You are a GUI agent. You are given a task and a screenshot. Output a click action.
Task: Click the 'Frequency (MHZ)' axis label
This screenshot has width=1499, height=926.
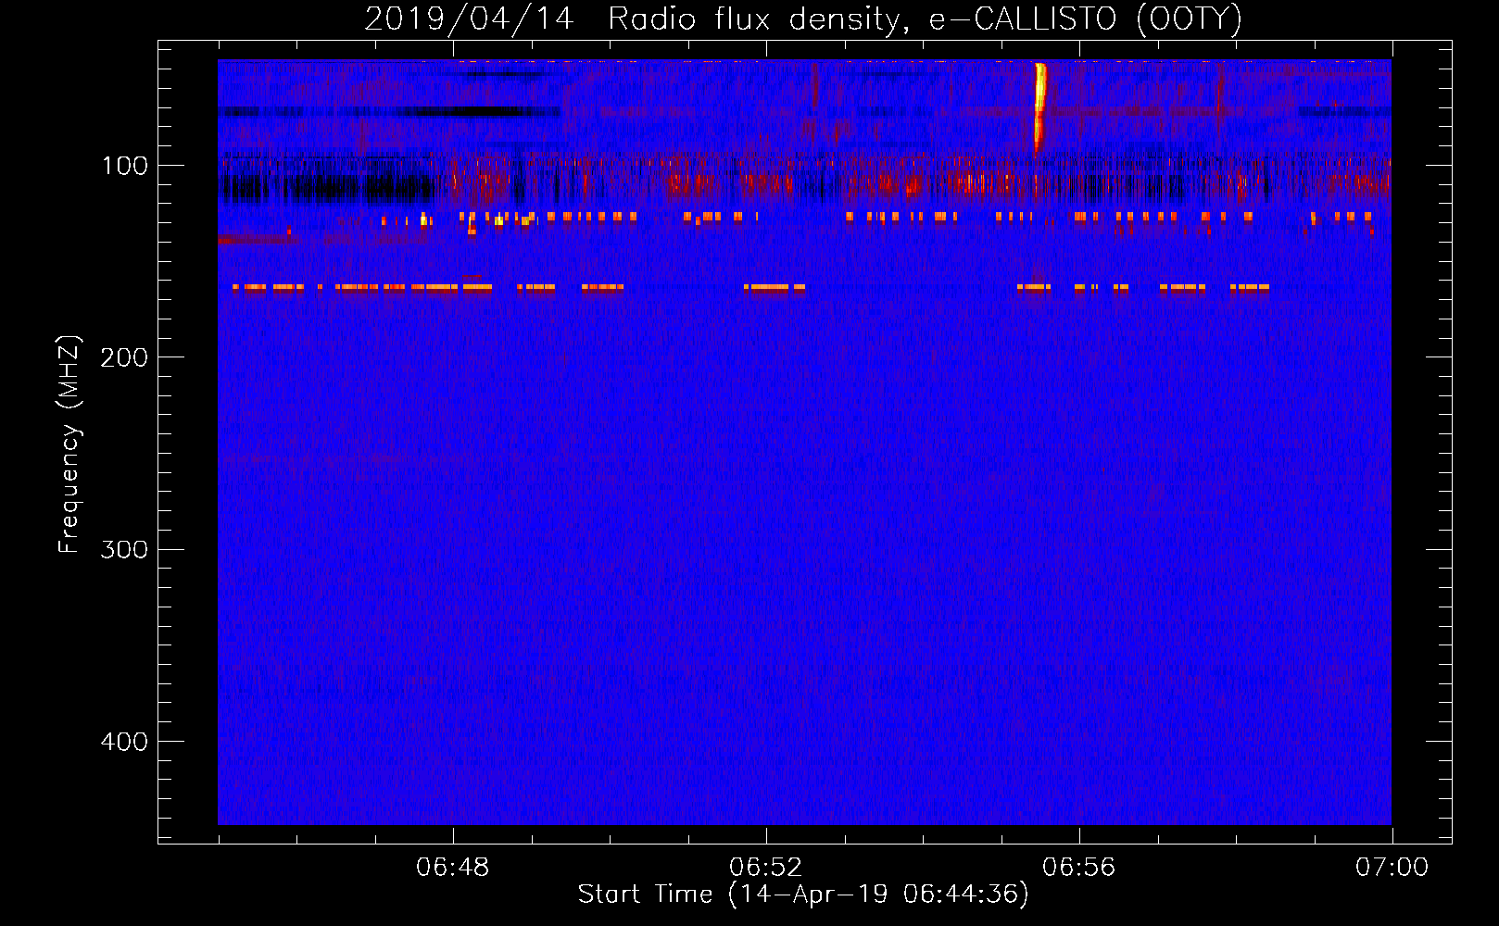tap(69, 444)
